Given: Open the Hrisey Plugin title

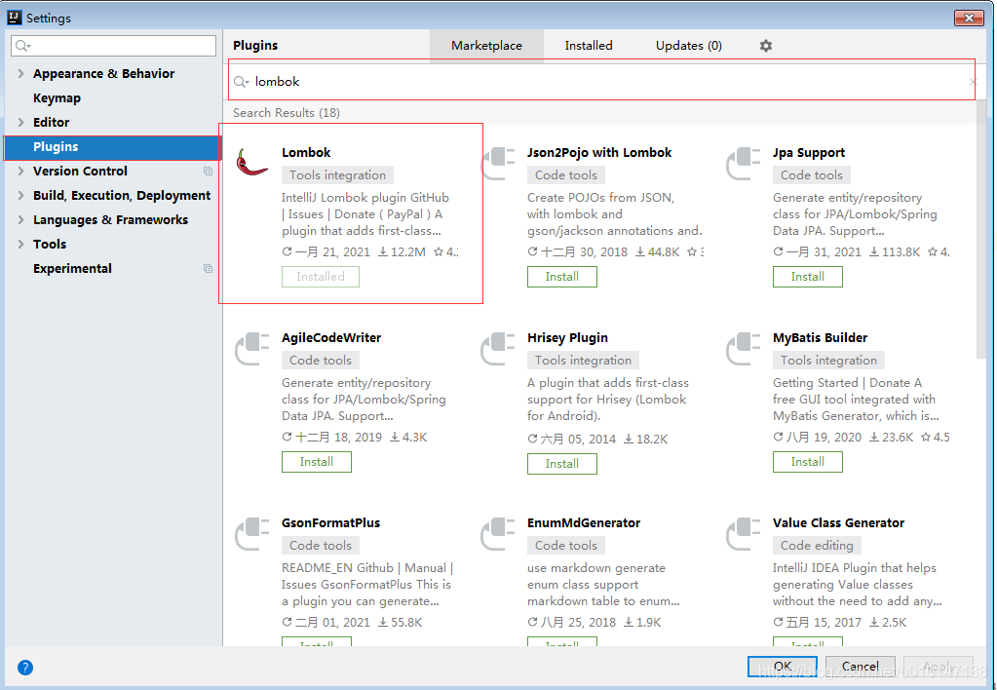Looking at the screenshot, I should tap(567, 337).
